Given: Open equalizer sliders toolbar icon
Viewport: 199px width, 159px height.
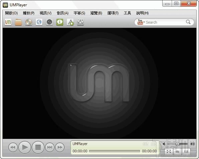Looking at the screenshot, I should 80,22.
